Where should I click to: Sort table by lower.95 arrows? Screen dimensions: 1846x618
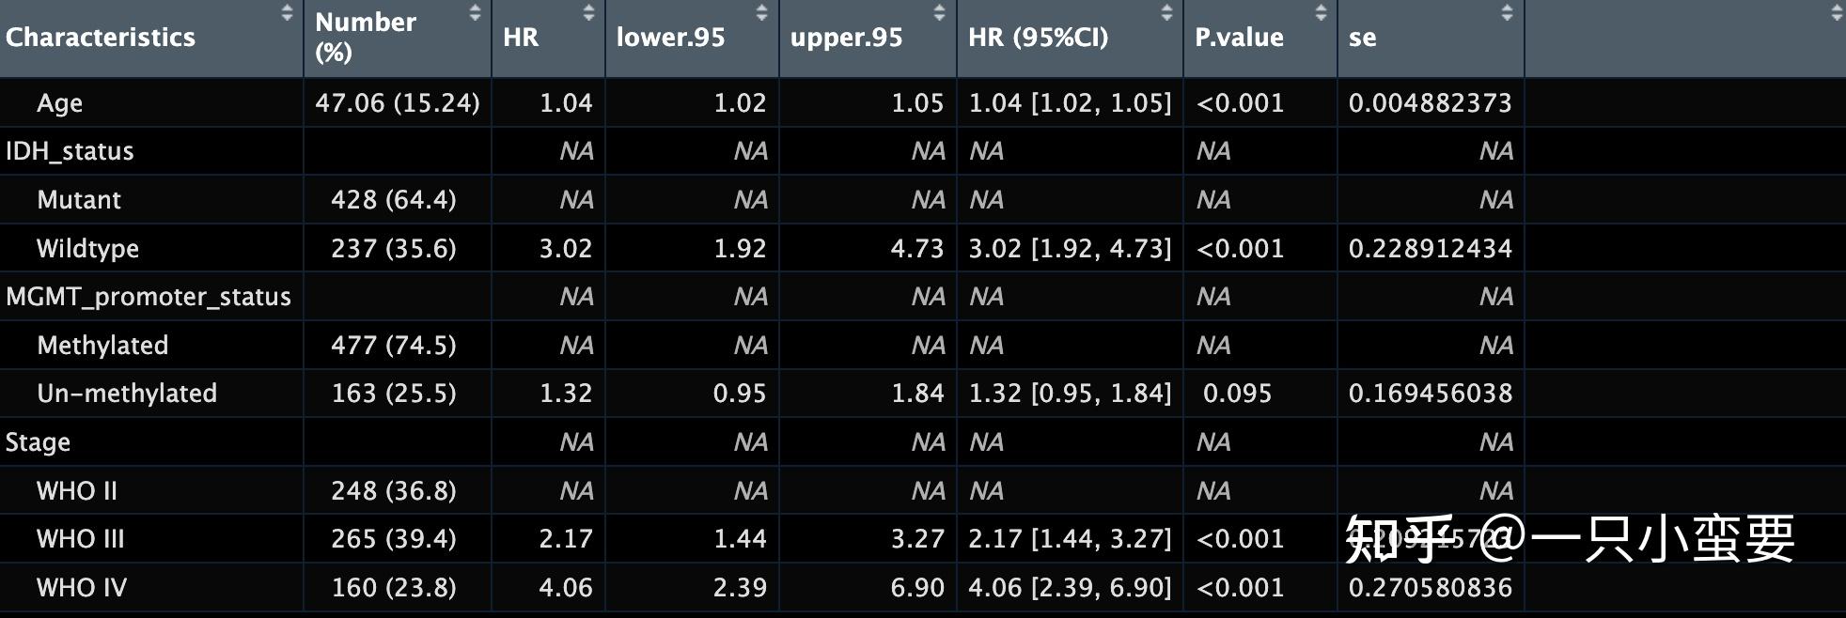[761, 13]
